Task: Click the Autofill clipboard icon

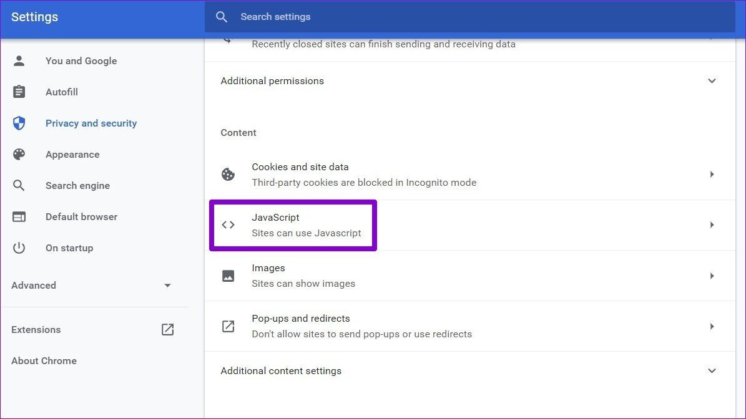Action: click(19, 92)
